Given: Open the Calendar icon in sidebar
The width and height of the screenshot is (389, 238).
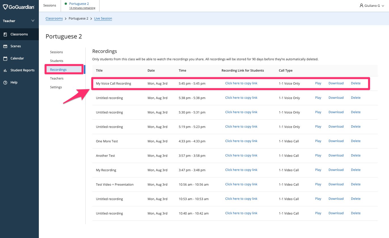Looking at the screenshot, I should 5,58.
